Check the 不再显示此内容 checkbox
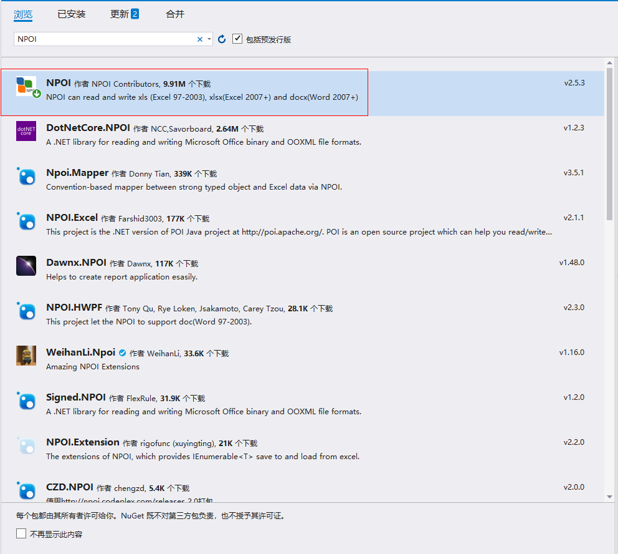Viewport: 618px width, 554px height. coord(21,533)
